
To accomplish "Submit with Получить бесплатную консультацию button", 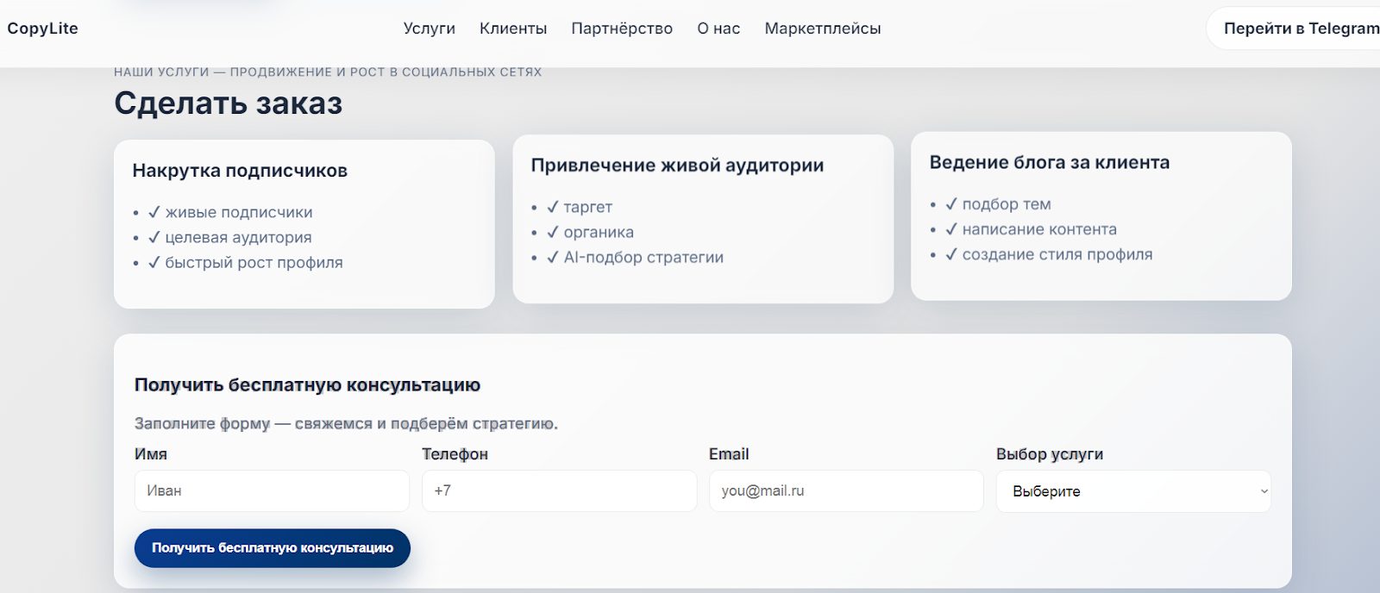I will tap(273, 548).
